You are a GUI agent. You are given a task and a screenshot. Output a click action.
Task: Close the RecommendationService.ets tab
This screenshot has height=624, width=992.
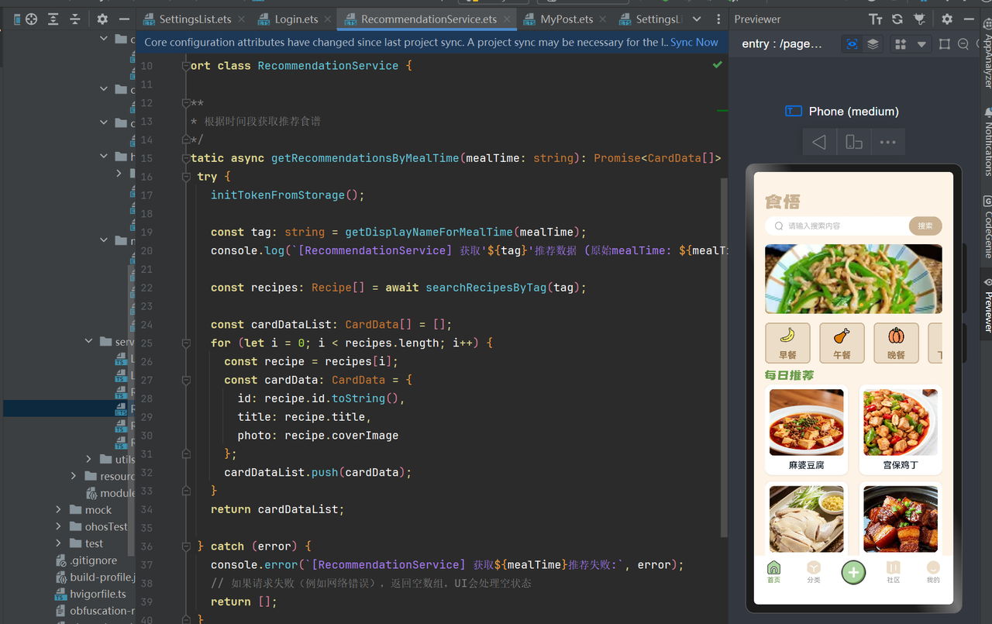point(507,19)
